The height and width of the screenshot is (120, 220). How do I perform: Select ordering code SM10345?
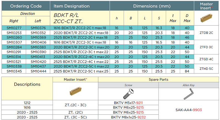(14, 71)
